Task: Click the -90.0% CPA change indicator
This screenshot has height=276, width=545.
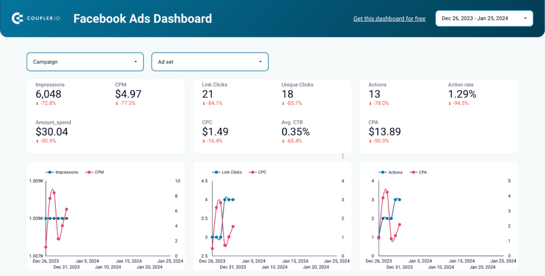Action: [379, 141]
